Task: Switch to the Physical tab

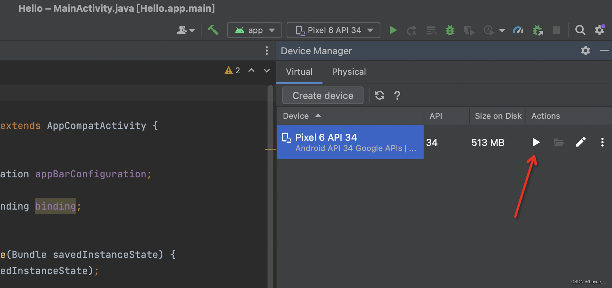Action: 349,72
